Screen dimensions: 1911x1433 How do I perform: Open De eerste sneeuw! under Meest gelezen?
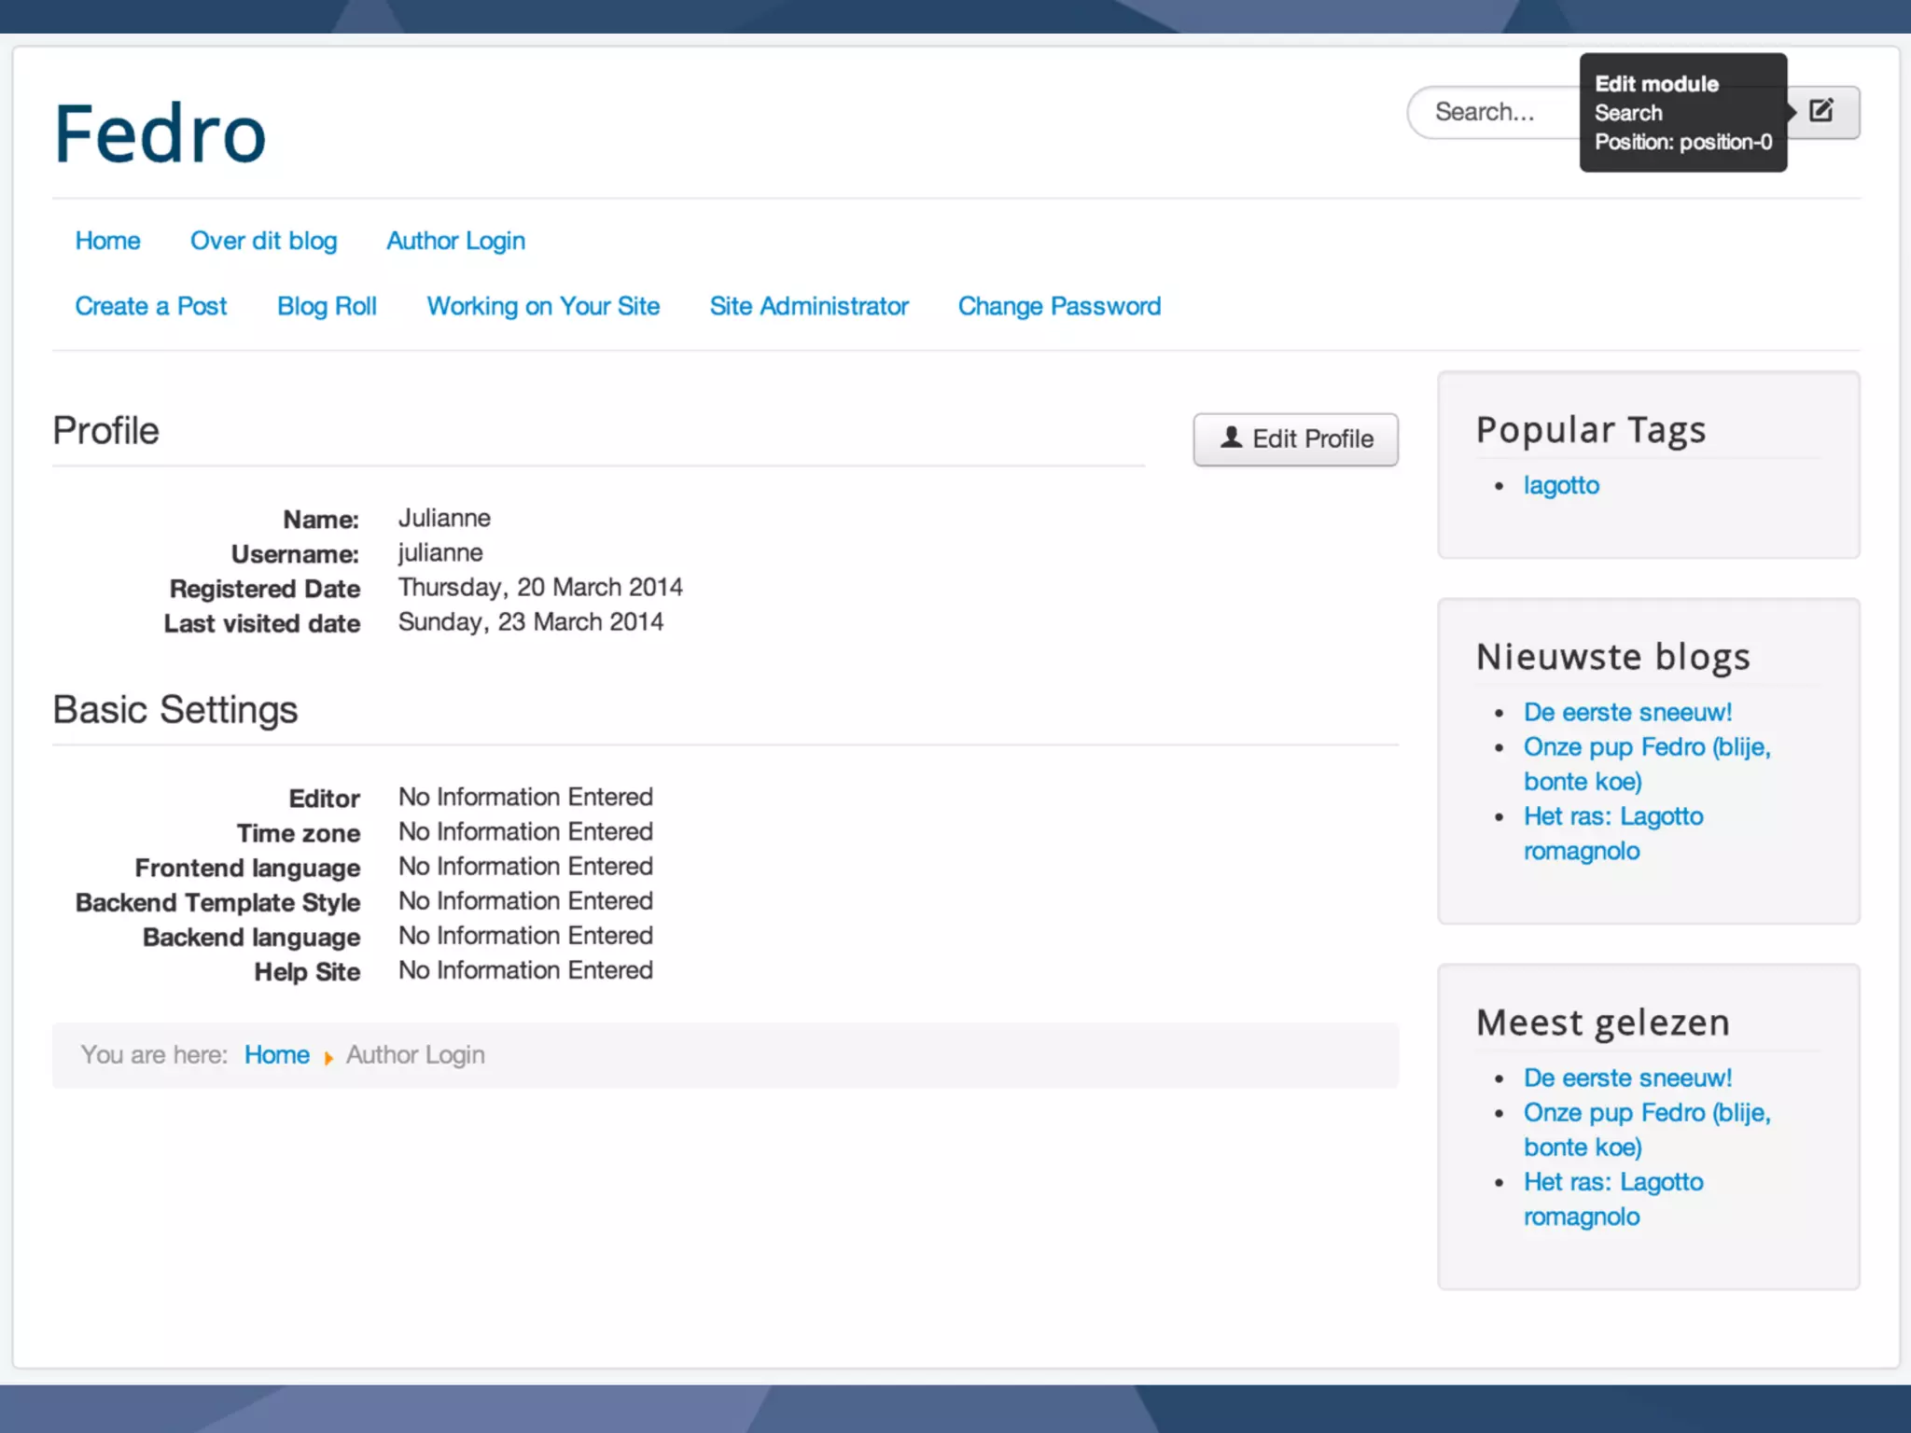(1627, 1078)
